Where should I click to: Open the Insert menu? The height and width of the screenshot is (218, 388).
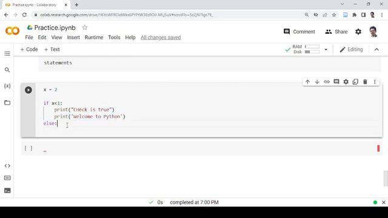click(73, 38)
